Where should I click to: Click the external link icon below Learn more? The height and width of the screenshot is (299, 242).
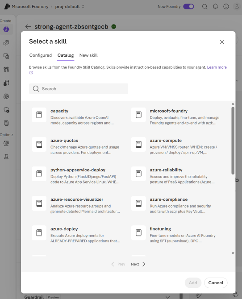pyautogui.click(x=31, y=73)
